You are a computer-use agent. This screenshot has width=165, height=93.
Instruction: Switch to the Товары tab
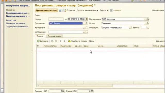[40, 36]
